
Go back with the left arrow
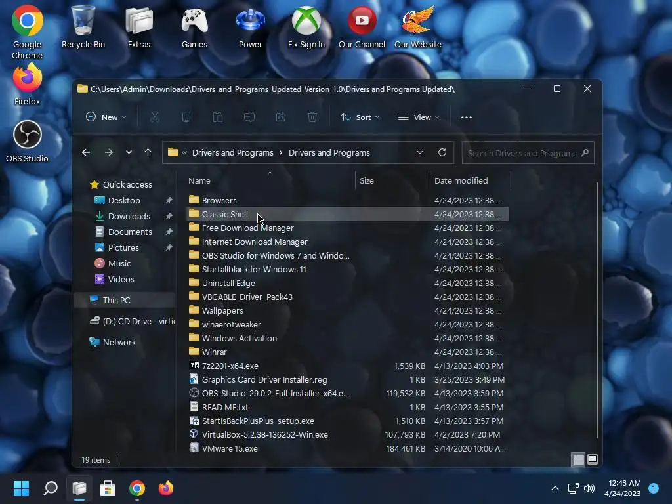86,152
